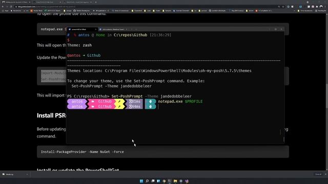Click the Theme: zash line in terminal

click(x=79, y=45)
